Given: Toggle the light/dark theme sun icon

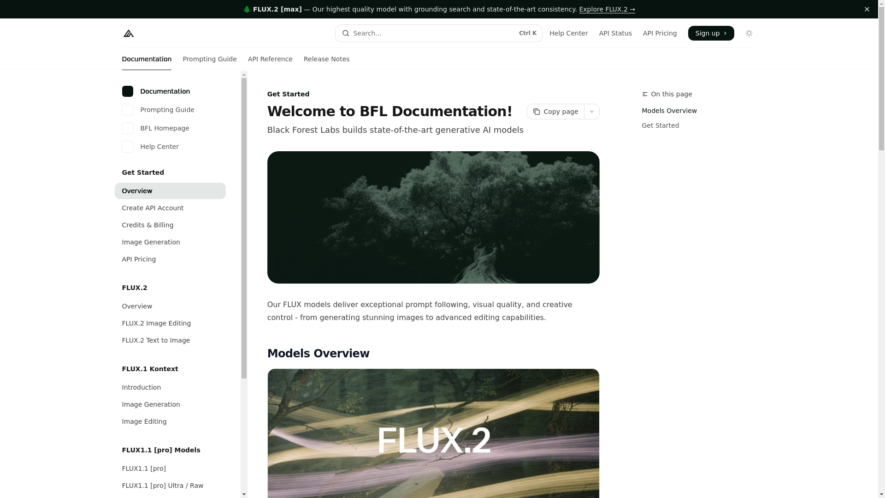Looking at the screenshot, I should coord(749,33).
